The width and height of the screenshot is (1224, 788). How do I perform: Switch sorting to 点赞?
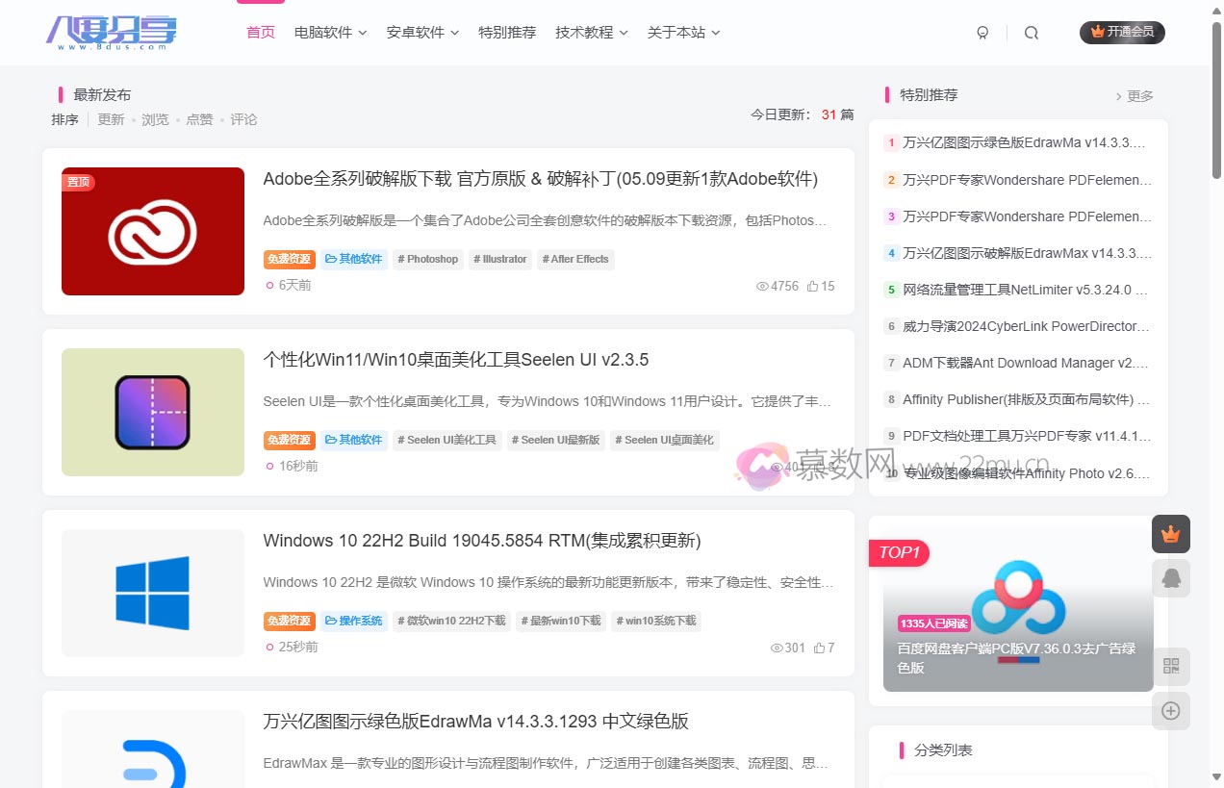point(199,119)
